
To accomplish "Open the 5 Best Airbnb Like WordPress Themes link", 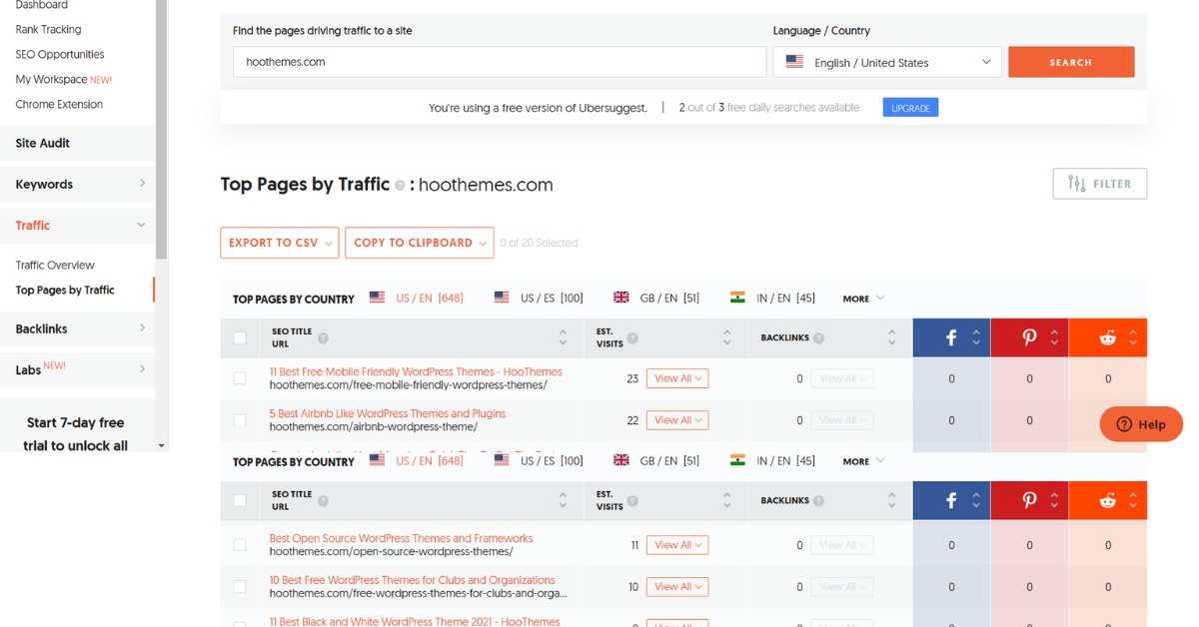I will click(388, 413).
